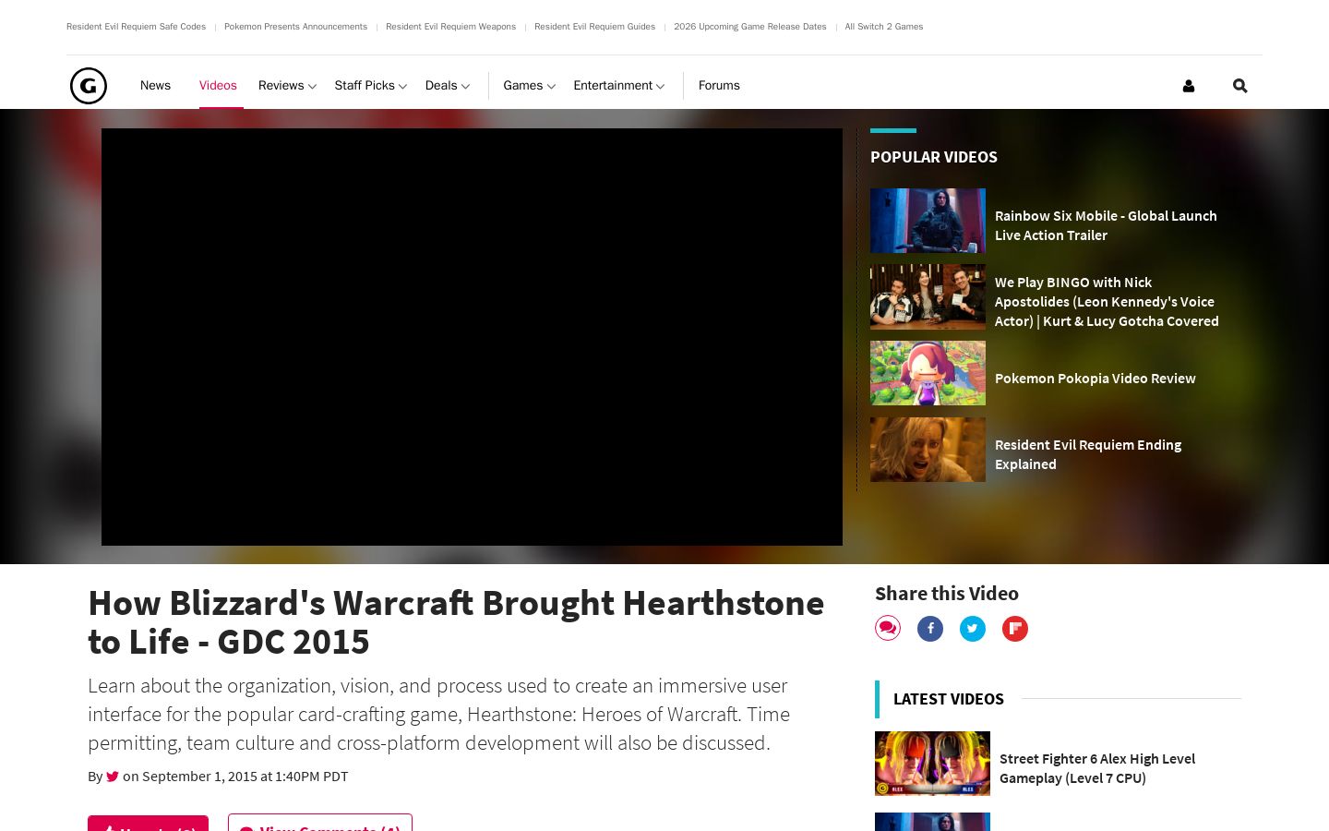Click the 'Share this Video' heading
1329x831 pixels.
(947, 594)
